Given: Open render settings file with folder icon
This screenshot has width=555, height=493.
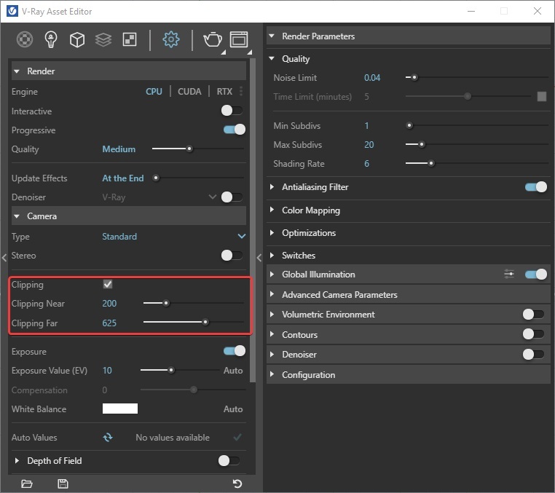Looking at the screenshot, I should point(27,484).
